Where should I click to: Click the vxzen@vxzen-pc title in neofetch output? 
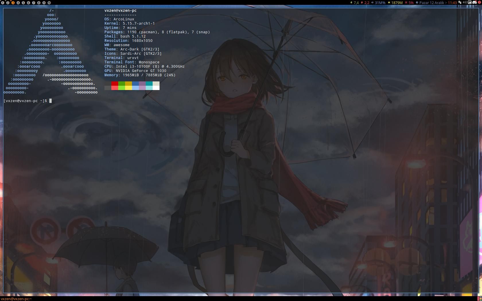(x=120, y=10)
